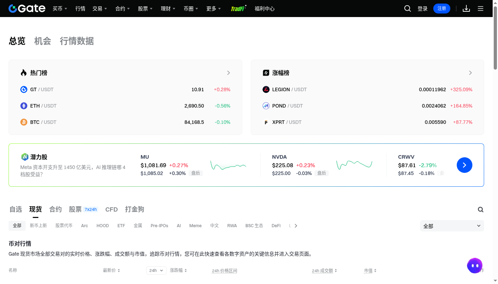Expand the 合约 menu
Screen dimensions: 498x284
122,9
